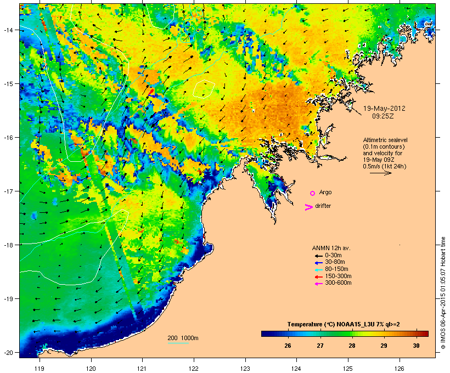Screen dimensions: 450x373
Task: Click the 300-600m depth label
Action: coord(339,283)
